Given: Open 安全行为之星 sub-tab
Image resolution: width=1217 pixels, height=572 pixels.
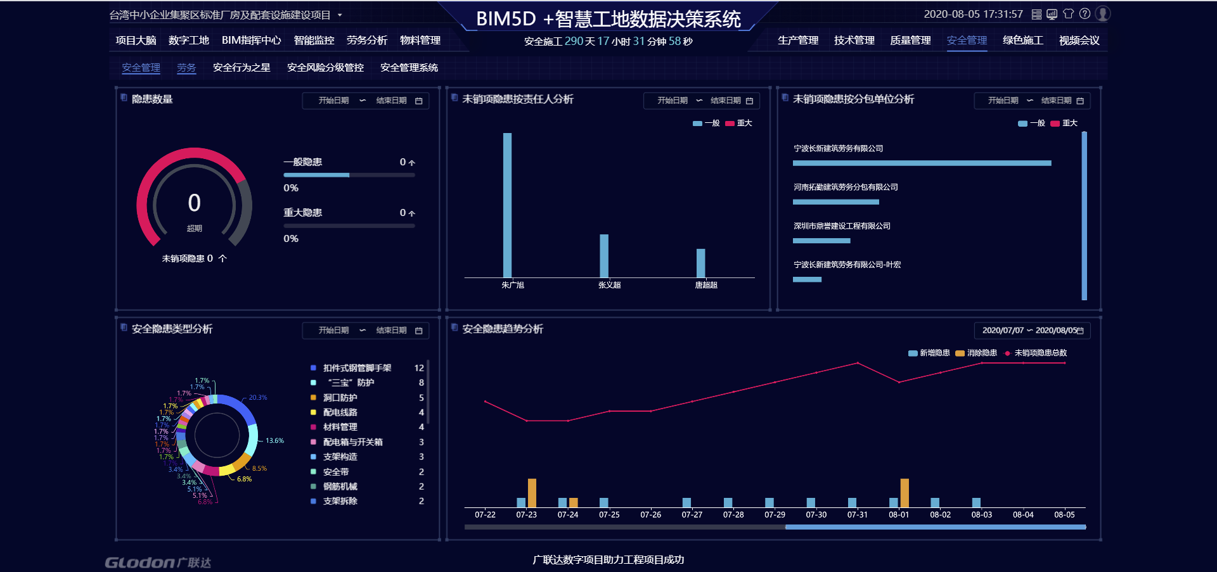Looking at the screenshot, I should pyautogui.click(x=241, y=68).
